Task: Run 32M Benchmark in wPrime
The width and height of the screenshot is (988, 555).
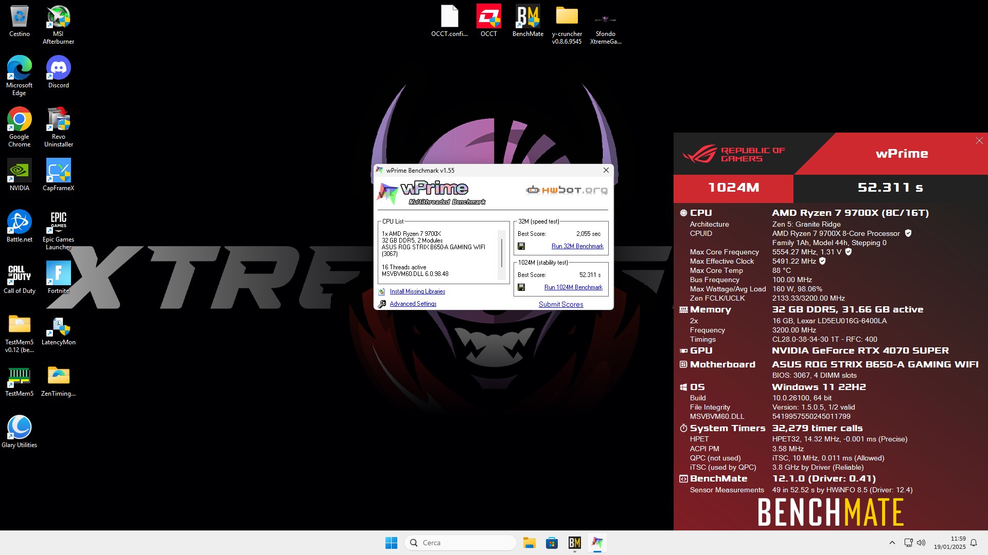Action: [577, 246]
